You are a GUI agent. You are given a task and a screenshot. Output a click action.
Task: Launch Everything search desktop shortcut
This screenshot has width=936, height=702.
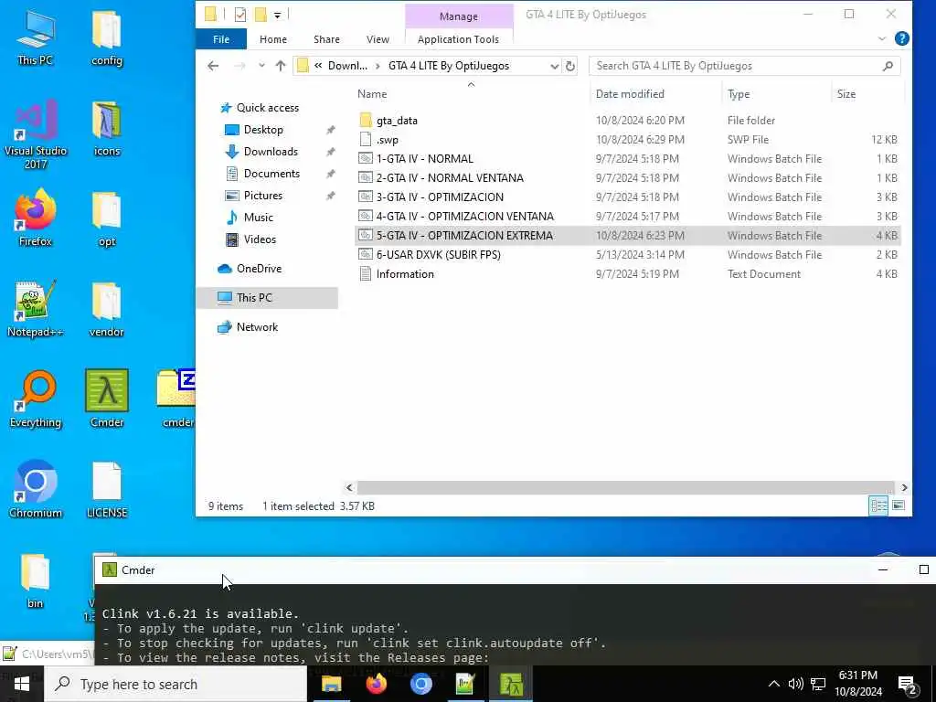pos(36,399)
